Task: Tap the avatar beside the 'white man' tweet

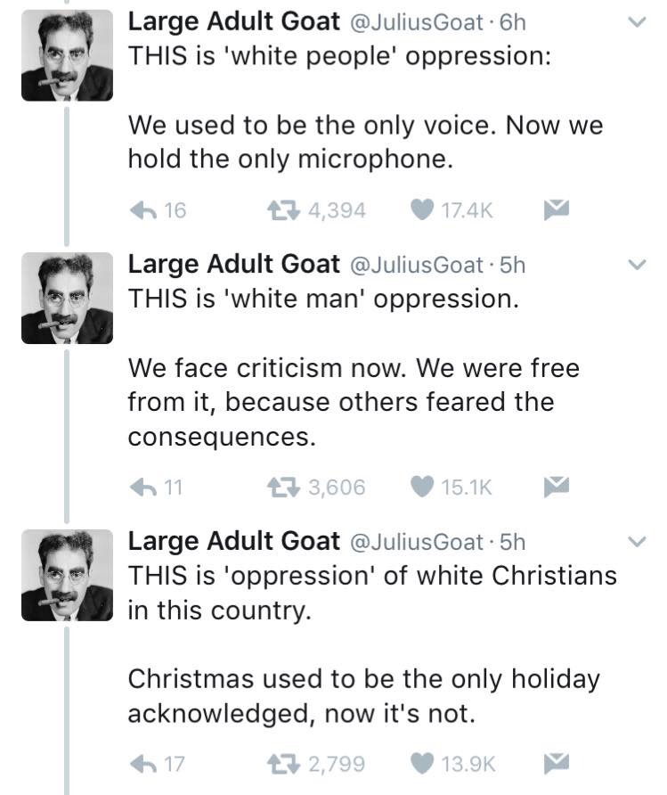Action: (67, 298)
